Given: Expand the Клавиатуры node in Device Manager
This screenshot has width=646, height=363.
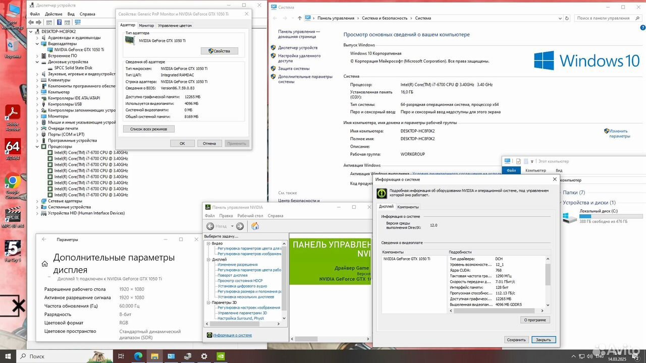Looking at the screenshot, I should (x=37, y=80).
